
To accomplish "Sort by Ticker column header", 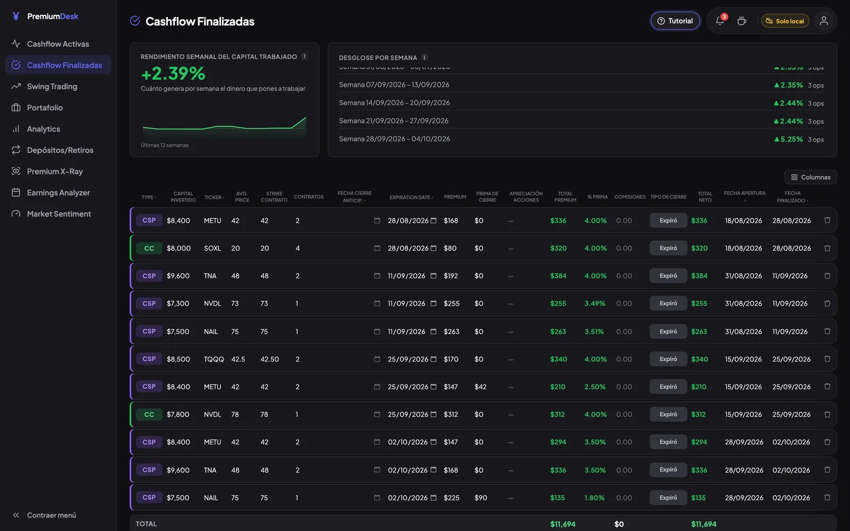I will pos(214,197).
